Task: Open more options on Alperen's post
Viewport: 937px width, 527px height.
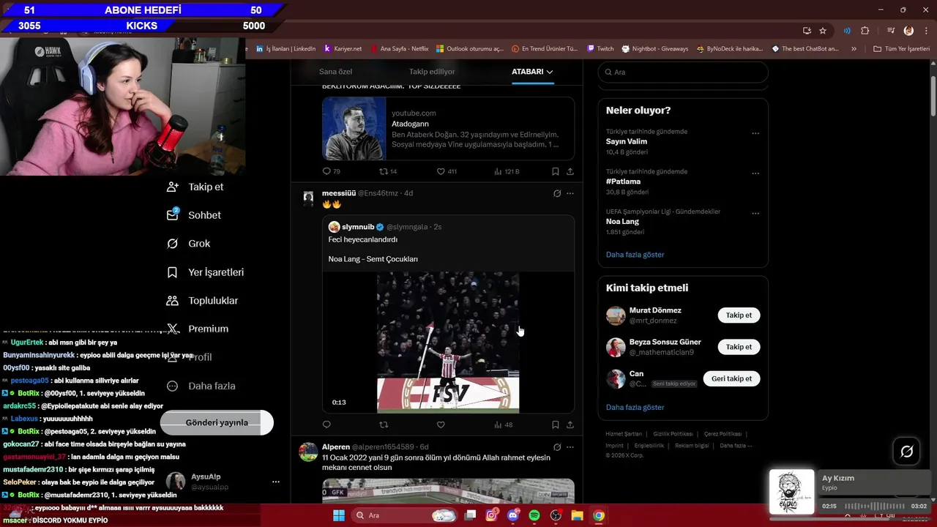Action: click(570, 446)
